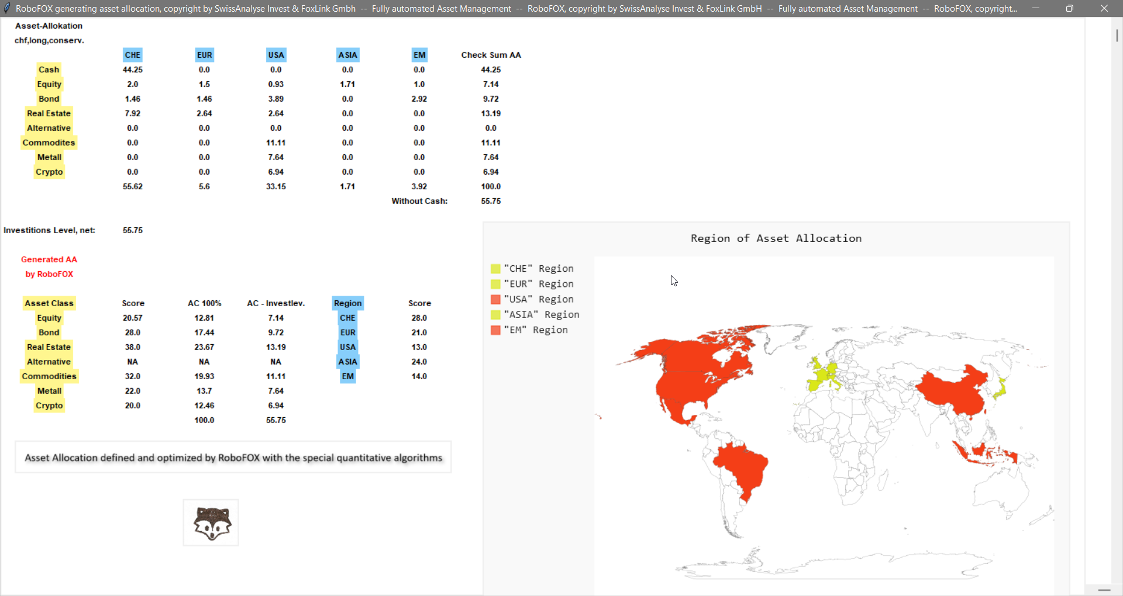The width and height of the screenshot is (1123, 596).
Task: Click the vertical scrollbar thumb on the right side of the window
Action: tap(1117, 35)
